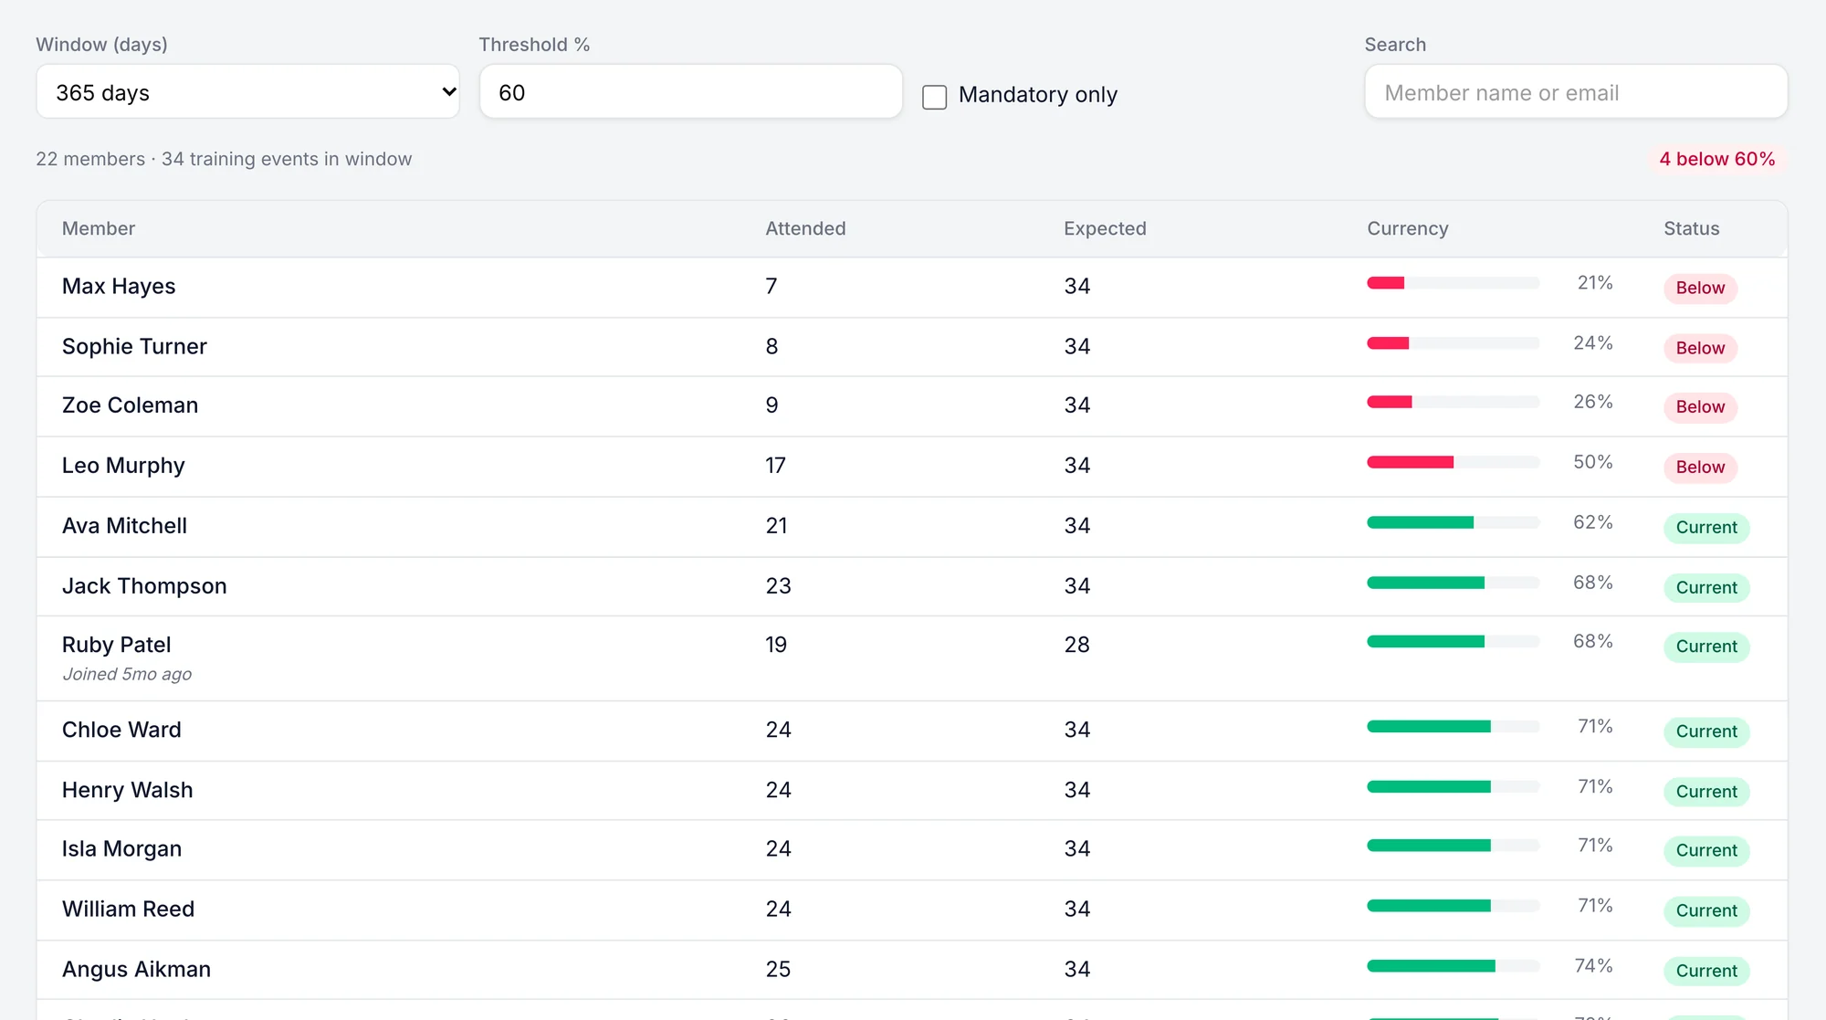Click the Threshold % input field
This screenshot has width=1826, height=1020.
pos(690,91)
